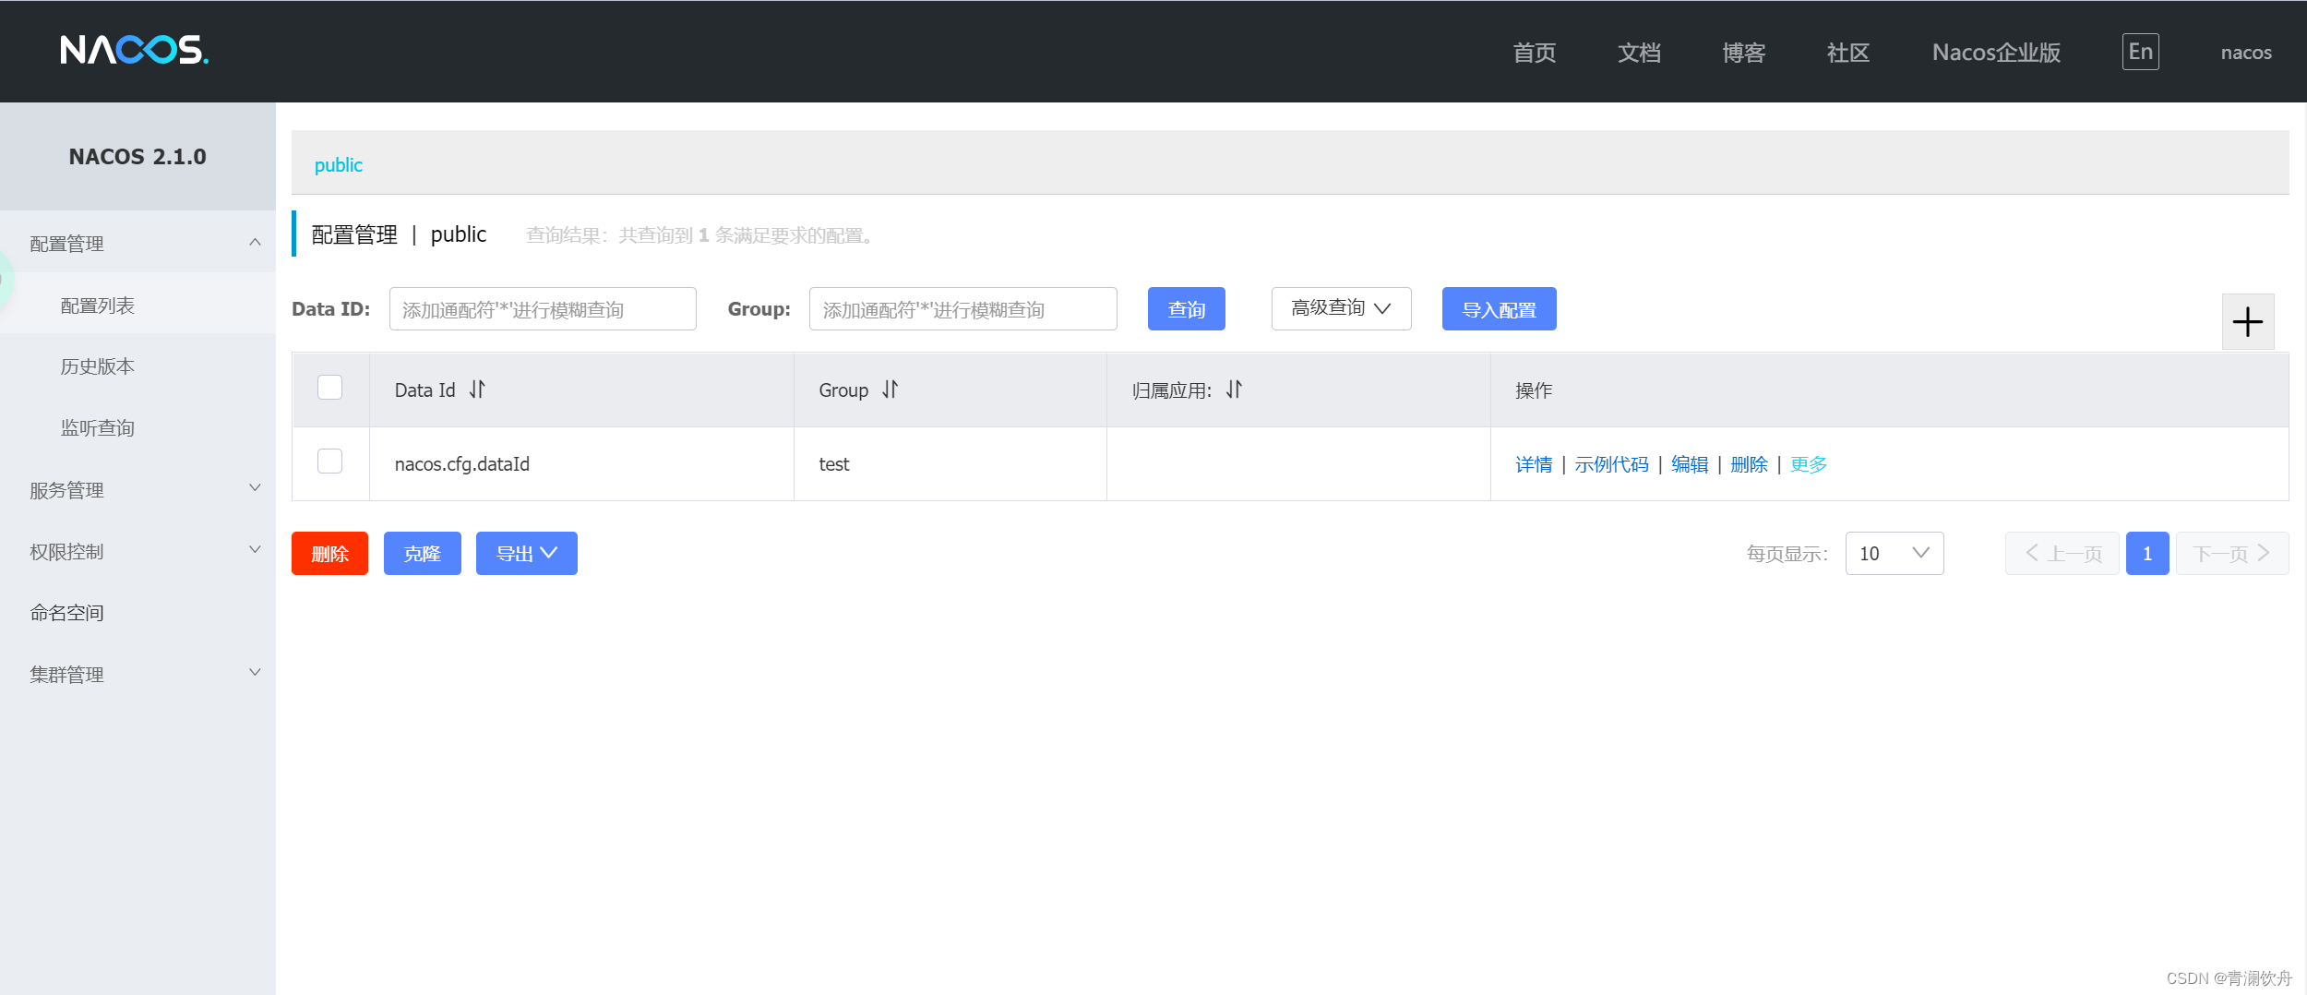Focus the Group search field
The height and width of the screenshot is (995, 2307).
pyautogui.click(x=962, y=308)
